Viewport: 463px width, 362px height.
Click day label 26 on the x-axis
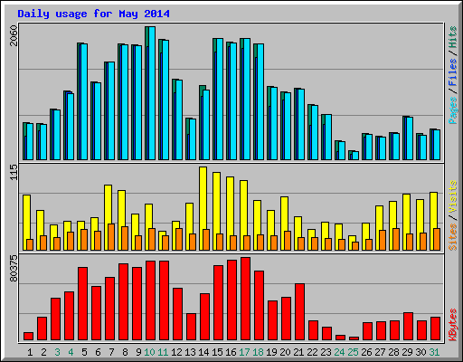pyautogui.click(x=366, y=352)
